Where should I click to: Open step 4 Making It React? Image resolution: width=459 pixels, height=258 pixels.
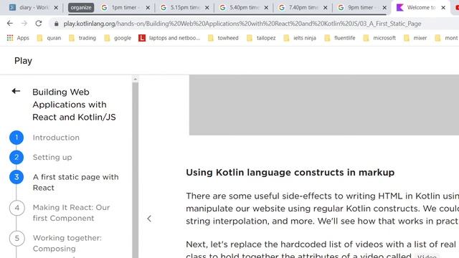click(72, 213)
